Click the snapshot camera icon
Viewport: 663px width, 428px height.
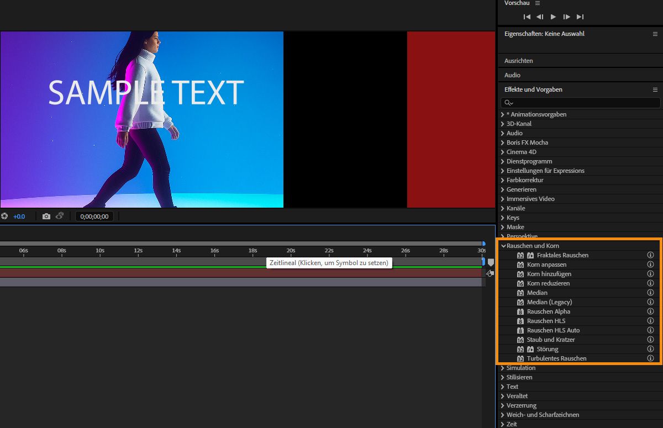click(x=46, y=216)
